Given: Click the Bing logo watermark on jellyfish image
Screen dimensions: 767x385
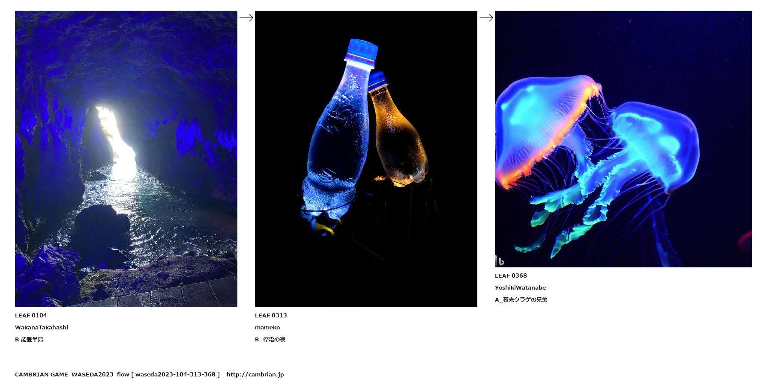Looking at the screenshot, I should pyautogui.click(x=500, y=261).
